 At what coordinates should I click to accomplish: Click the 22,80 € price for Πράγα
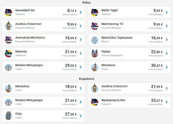pos(157,52)
